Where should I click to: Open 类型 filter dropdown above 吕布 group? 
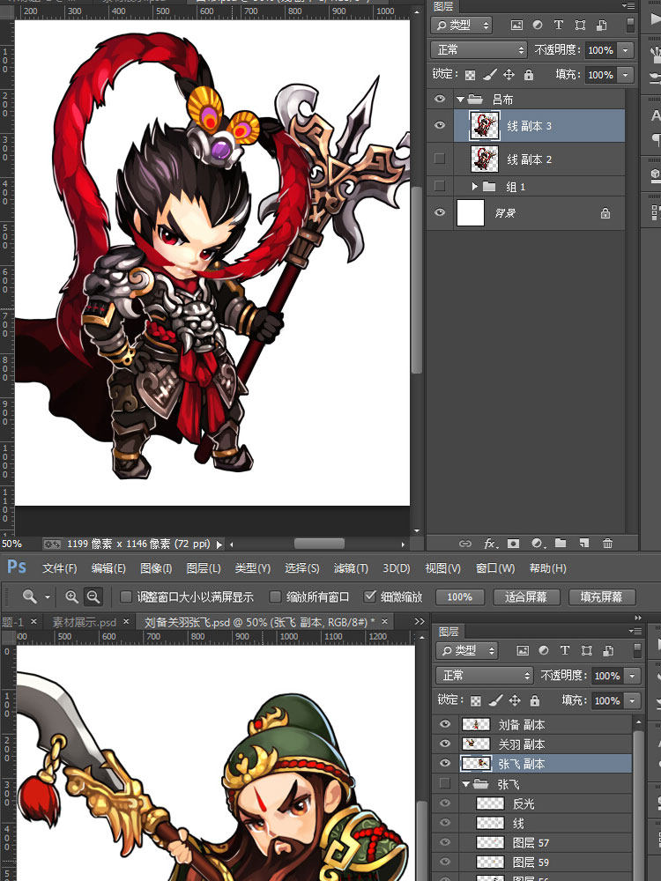coord(462,26)
